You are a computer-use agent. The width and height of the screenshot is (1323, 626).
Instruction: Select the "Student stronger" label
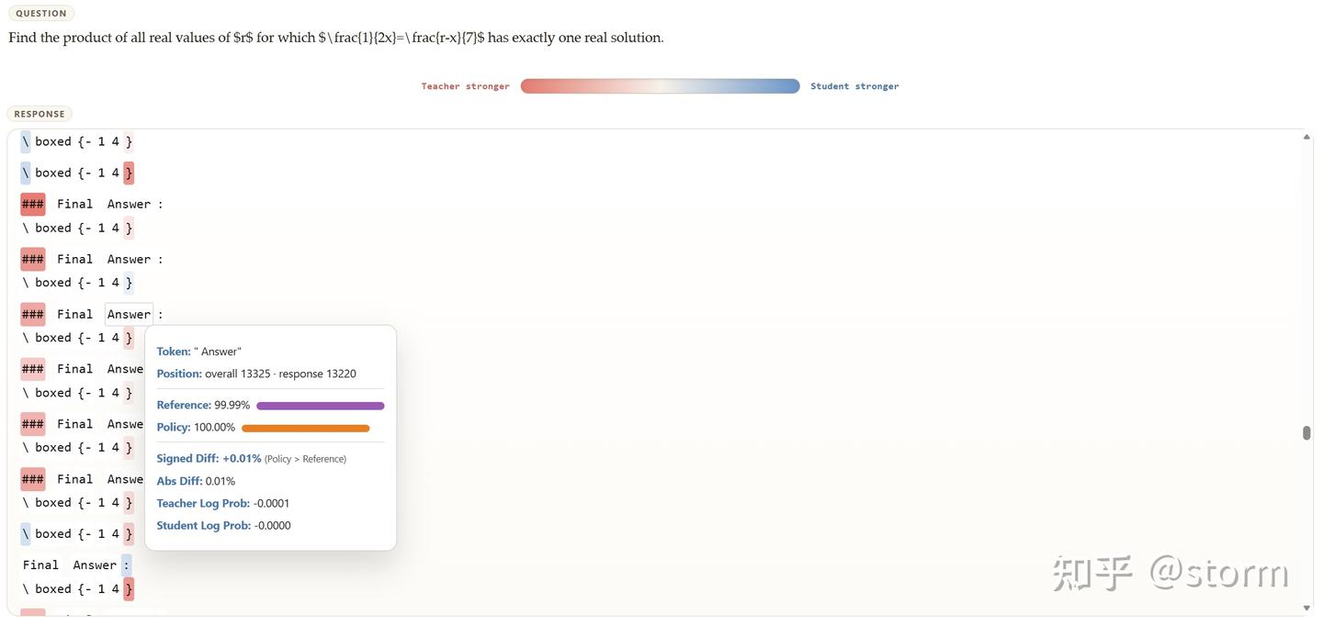click(853, 85)
